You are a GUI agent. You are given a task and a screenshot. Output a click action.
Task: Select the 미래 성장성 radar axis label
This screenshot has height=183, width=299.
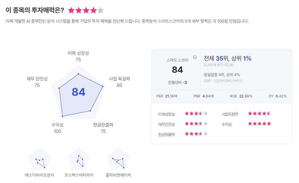click(x=78, y=53)
